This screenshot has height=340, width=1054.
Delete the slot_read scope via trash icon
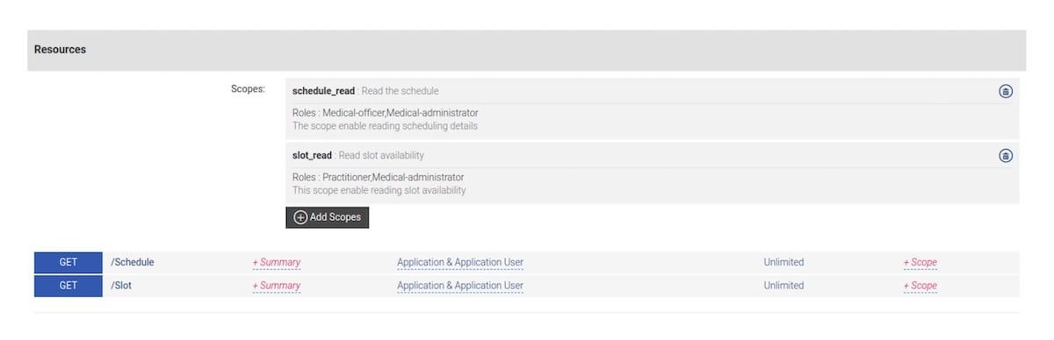[x=1006, y=156]
